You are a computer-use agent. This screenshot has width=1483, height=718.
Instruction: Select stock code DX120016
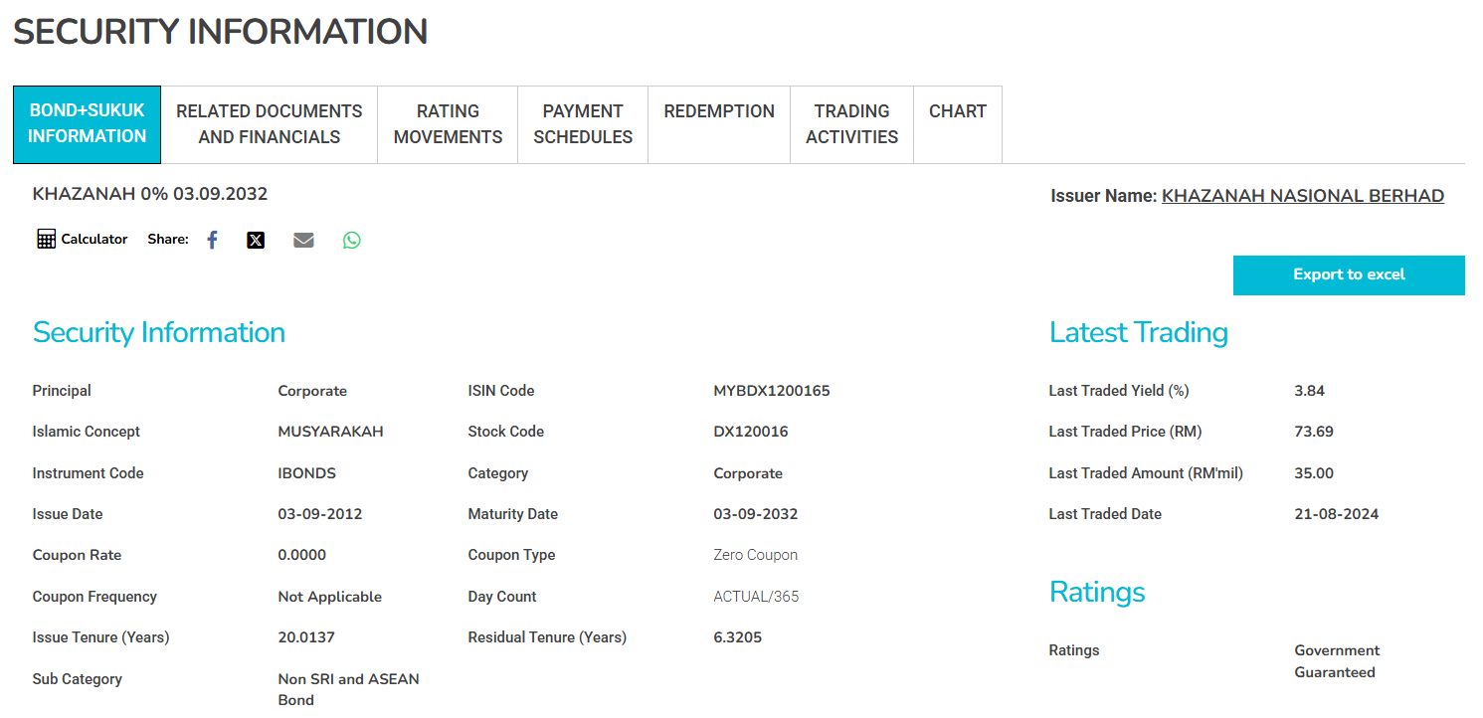pos(753,432)
